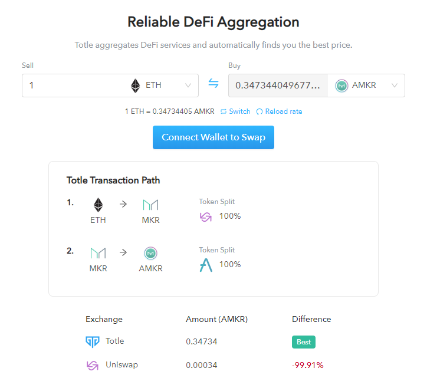Open the AMKR buy token dropdown
The image size is (427, 378).
(395, 86)
